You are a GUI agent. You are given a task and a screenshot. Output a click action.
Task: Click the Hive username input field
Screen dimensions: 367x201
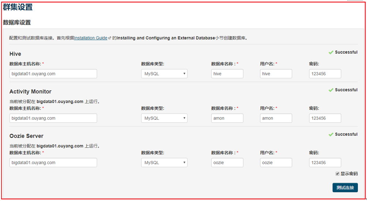click(x=276, y=74)
